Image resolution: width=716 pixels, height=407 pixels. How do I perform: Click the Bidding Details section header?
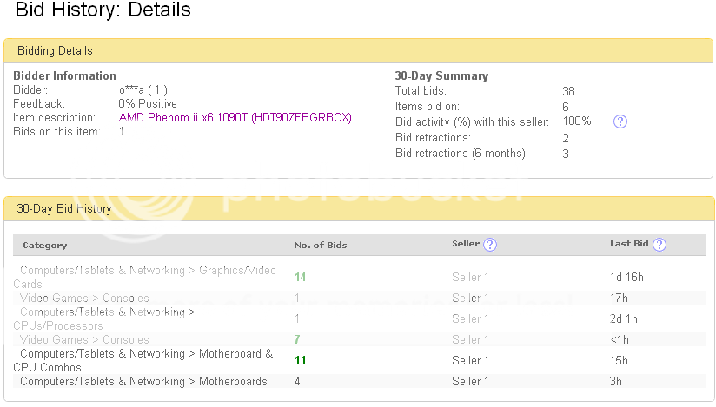[x=56, y=51]
